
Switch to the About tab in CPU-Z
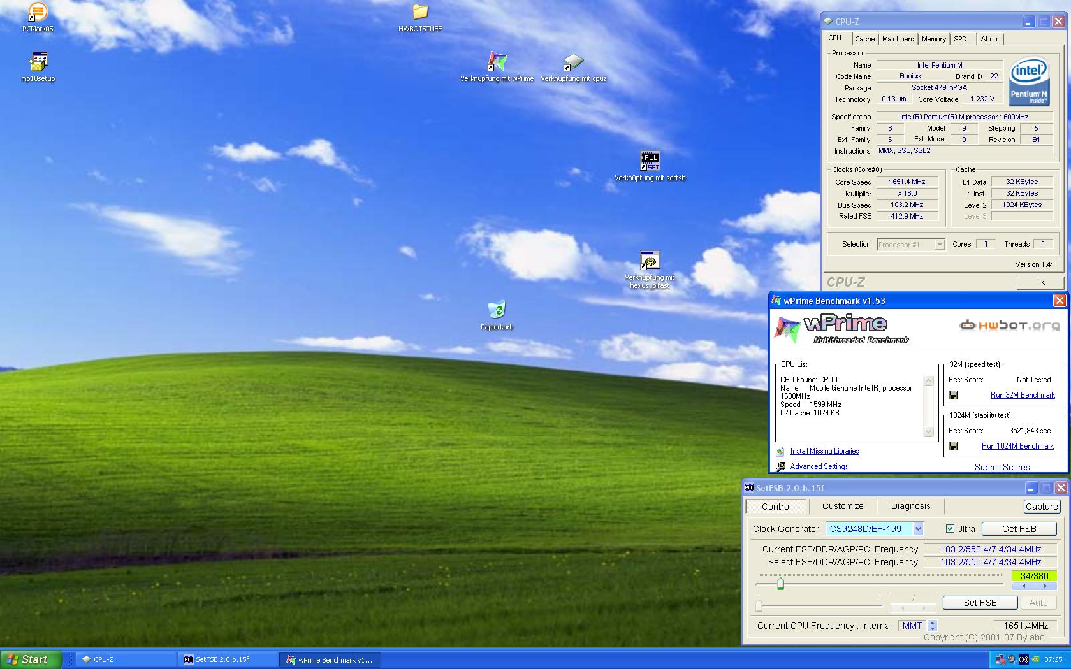(989, 39)
